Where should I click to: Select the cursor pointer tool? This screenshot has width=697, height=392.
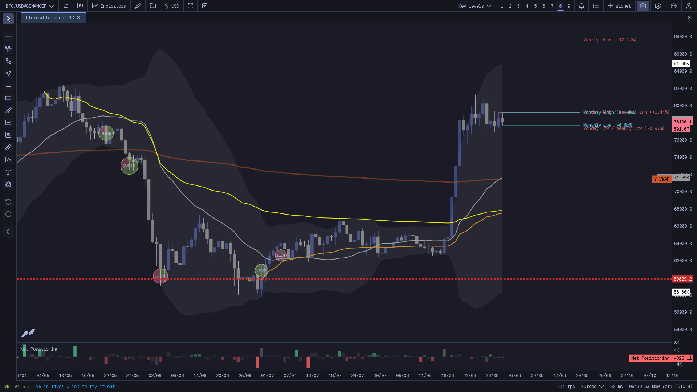[8, 19]
